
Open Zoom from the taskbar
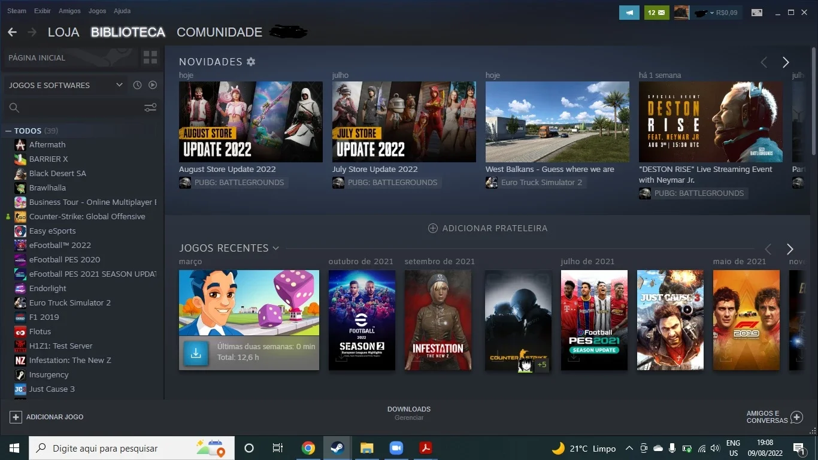(x=396, y=448)
